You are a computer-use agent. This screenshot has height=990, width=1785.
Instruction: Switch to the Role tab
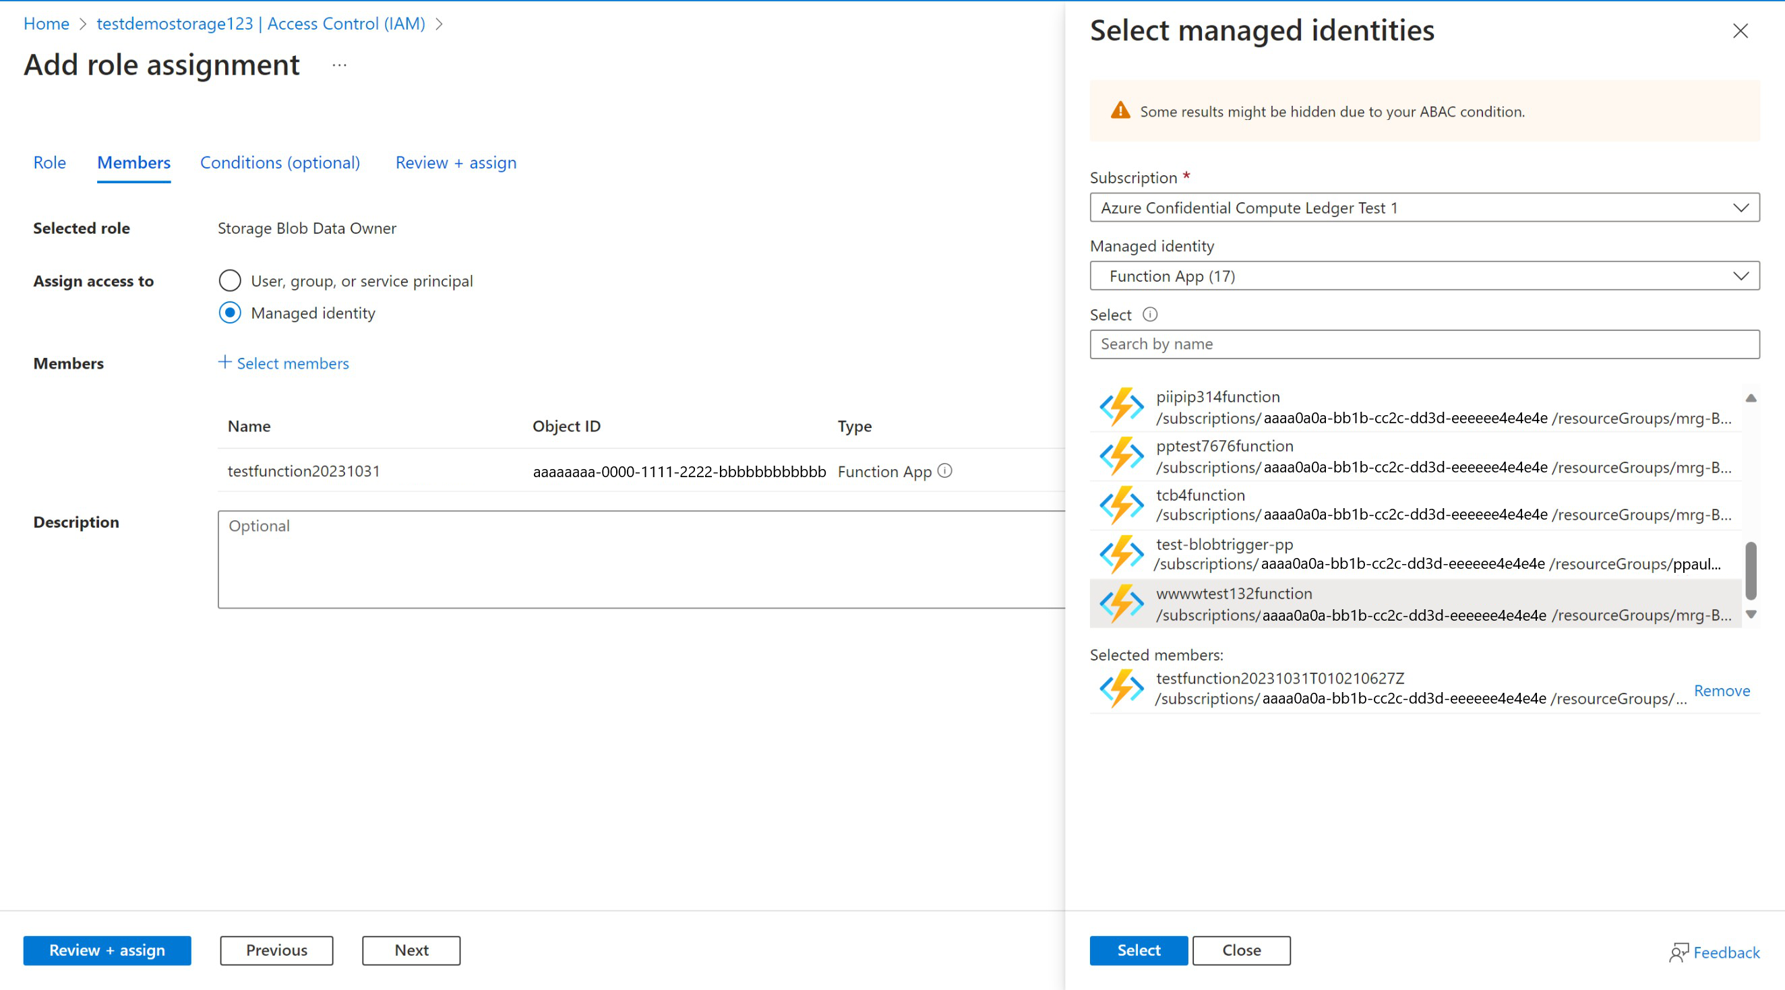(x=48, y=161)
